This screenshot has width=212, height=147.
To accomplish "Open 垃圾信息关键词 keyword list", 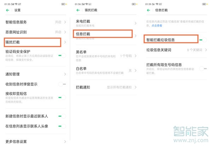I will (x=177, y=50).
